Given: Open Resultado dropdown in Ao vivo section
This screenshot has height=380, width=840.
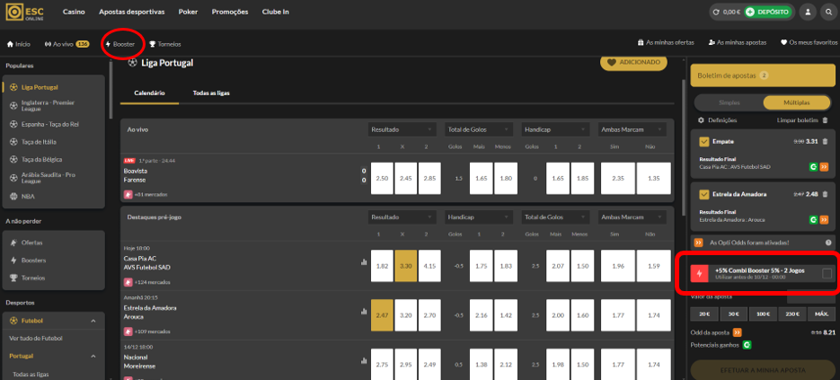Looking at the screenshot, I should tap(402, 129).
